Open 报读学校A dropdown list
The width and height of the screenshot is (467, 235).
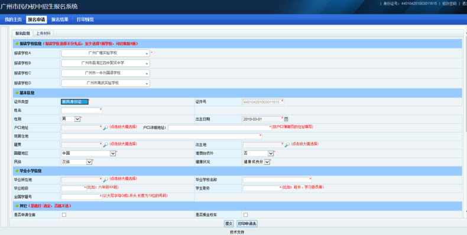coord(105,53)
